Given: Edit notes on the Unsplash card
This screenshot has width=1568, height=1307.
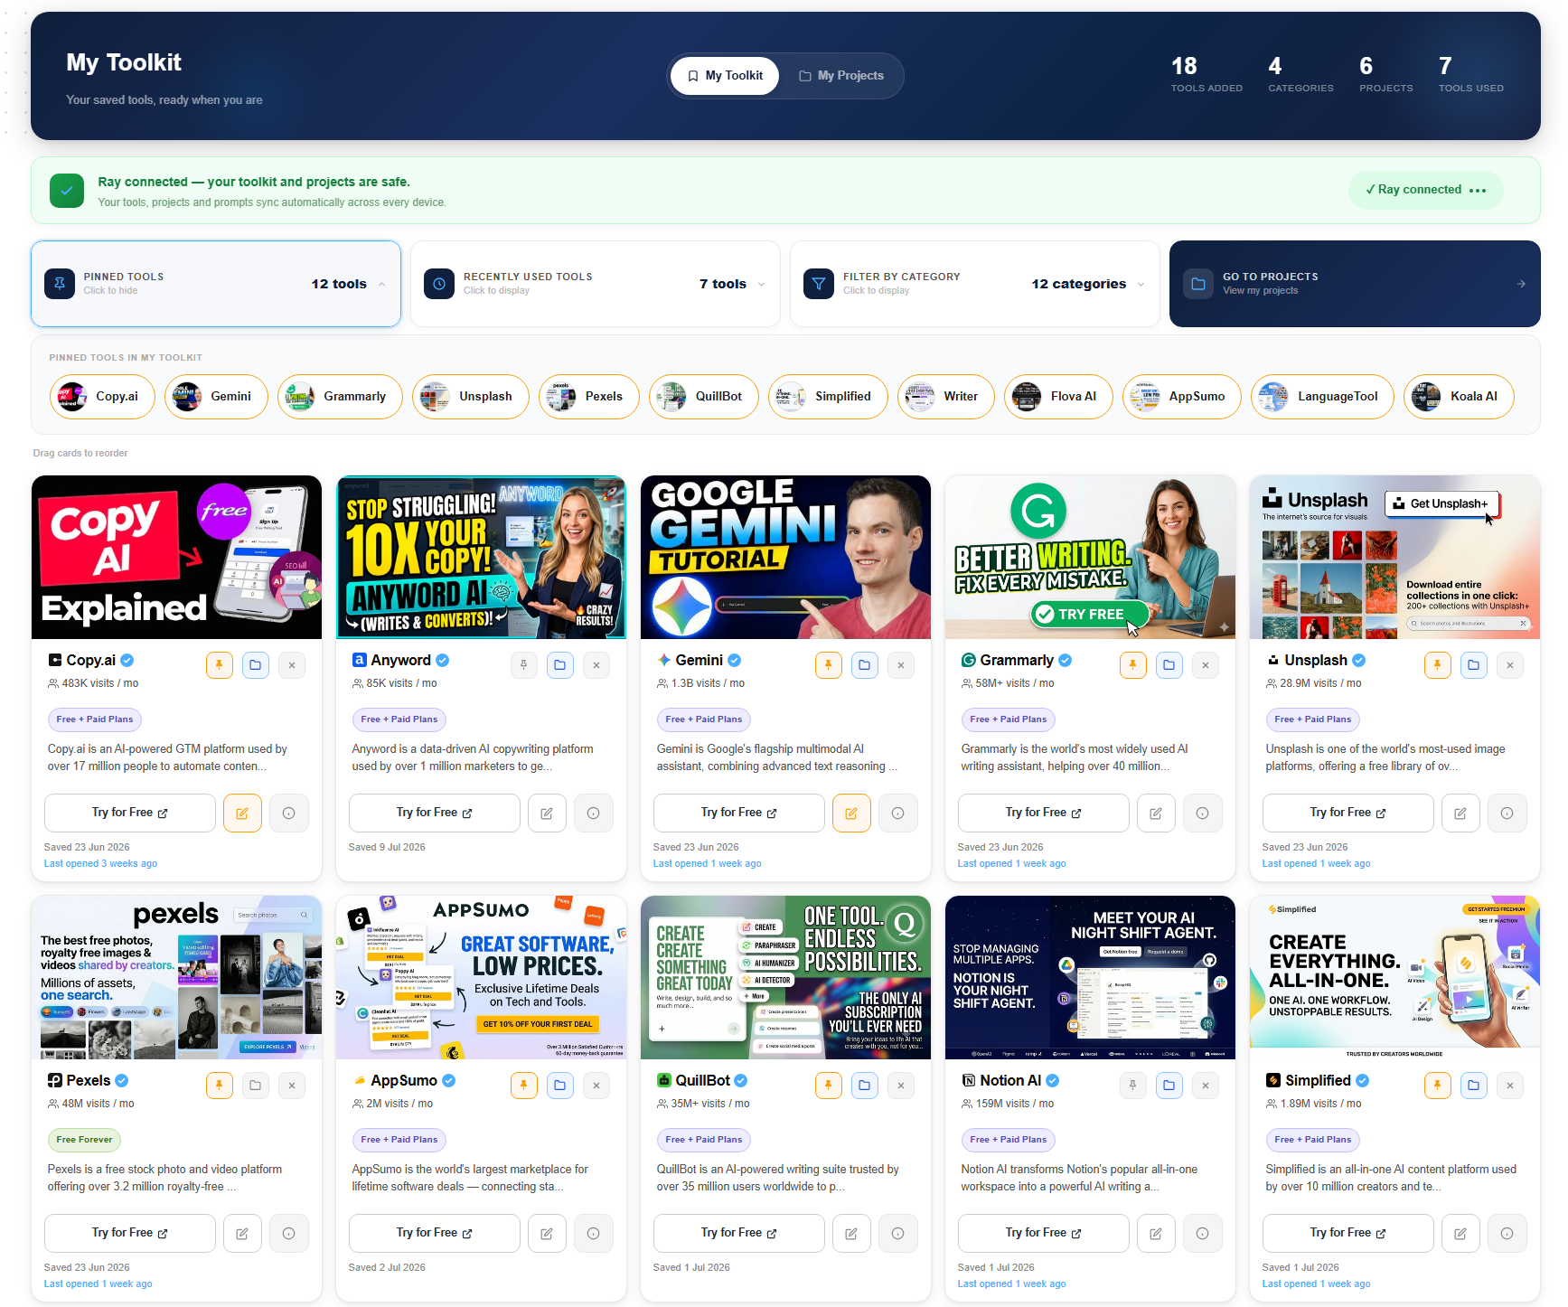Looking at the screenshot, I should click(1460, 813).
